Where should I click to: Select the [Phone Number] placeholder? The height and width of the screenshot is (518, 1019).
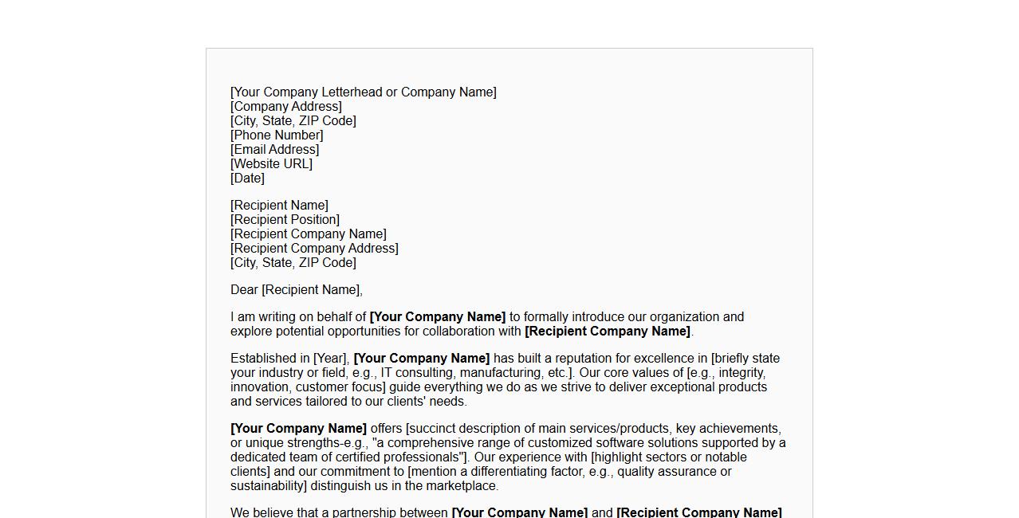[277, 135]
